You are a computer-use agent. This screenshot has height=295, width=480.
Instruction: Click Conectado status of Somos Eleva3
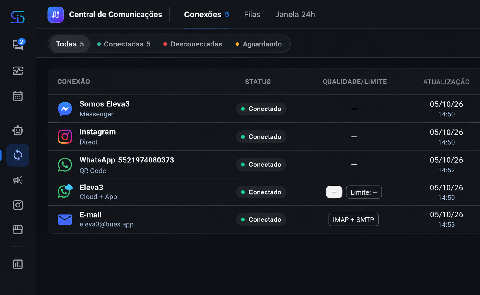pos(261,109)
